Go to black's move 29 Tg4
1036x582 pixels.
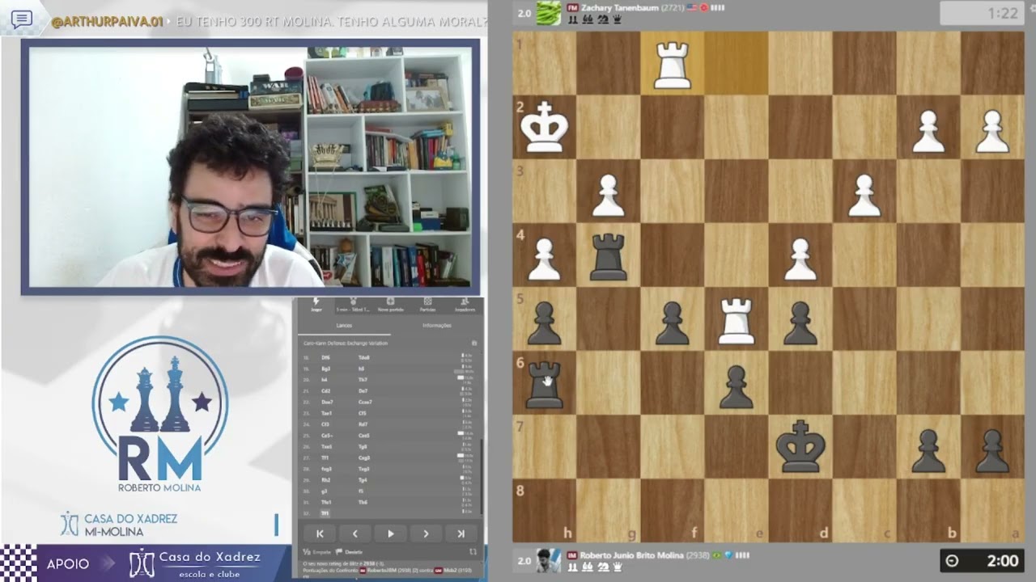click(x=363, y=480)
